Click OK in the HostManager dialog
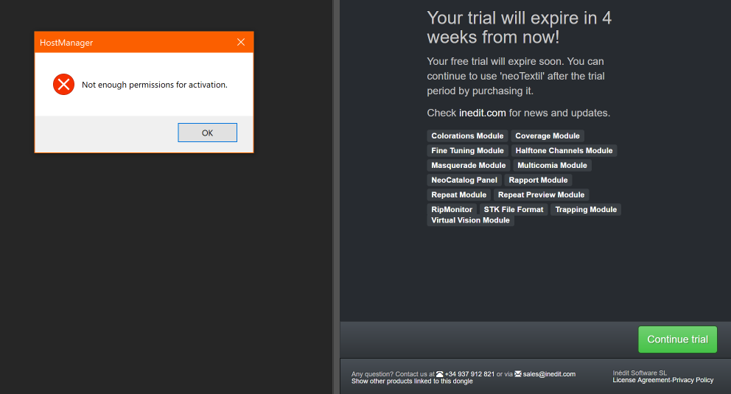The height and width of the screenshot is (394, 731). [x=208, y=133]
